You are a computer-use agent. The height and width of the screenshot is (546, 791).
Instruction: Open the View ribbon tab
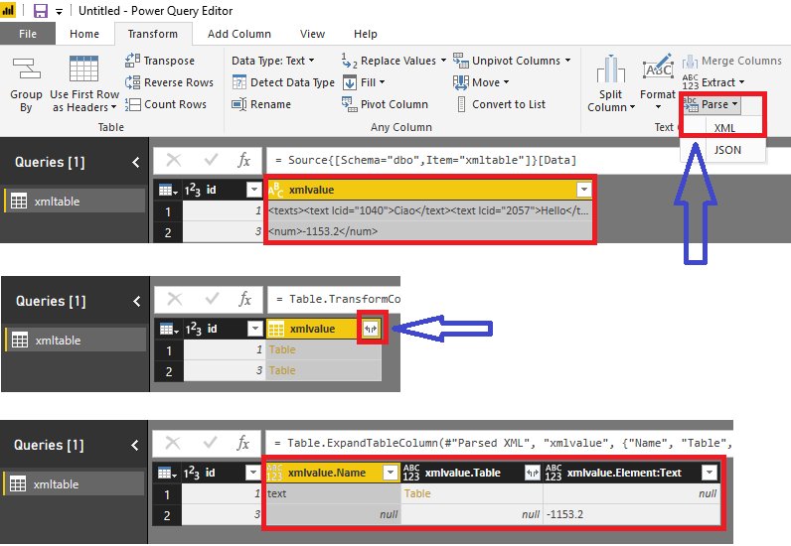coord(312,34)
